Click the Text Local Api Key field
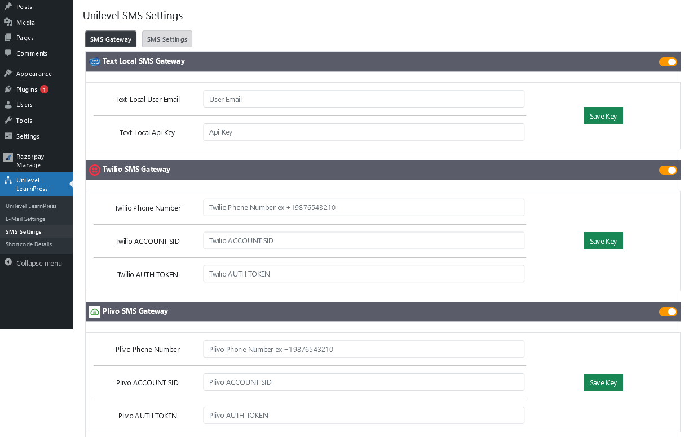The width and height of the screenshot is (684, 437). coord(364,132)
